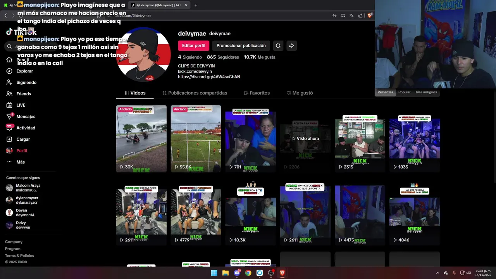Open Discord from taskbar

click(x=237, y=273)
